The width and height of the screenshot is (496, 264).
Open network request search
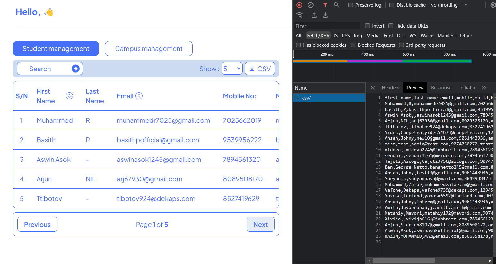coord(336,5)
